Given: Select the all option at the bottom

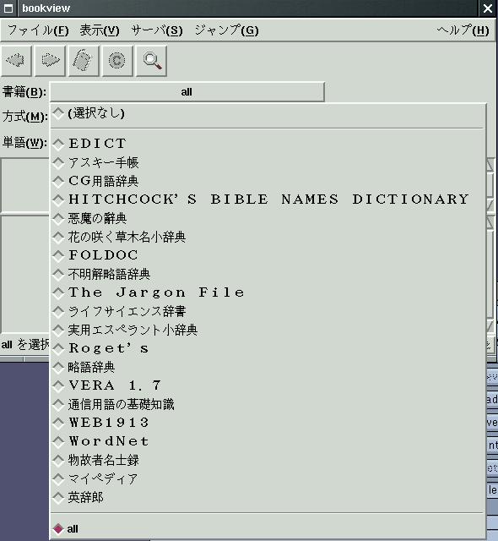Looking at the screenshot, I should pos(267,528).
